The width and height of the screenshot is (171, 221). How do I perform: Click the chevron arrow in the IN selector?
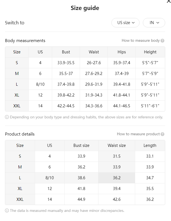(158, 23)
